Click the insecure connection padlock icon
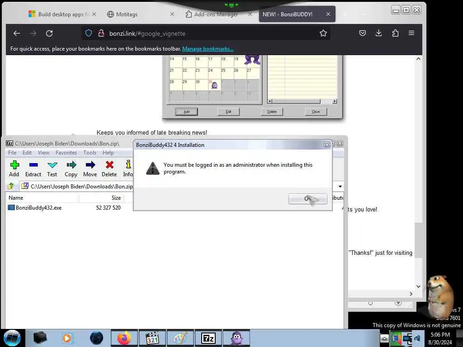Image resolution: width=463 pixels, height=347 pixels. 101,33
